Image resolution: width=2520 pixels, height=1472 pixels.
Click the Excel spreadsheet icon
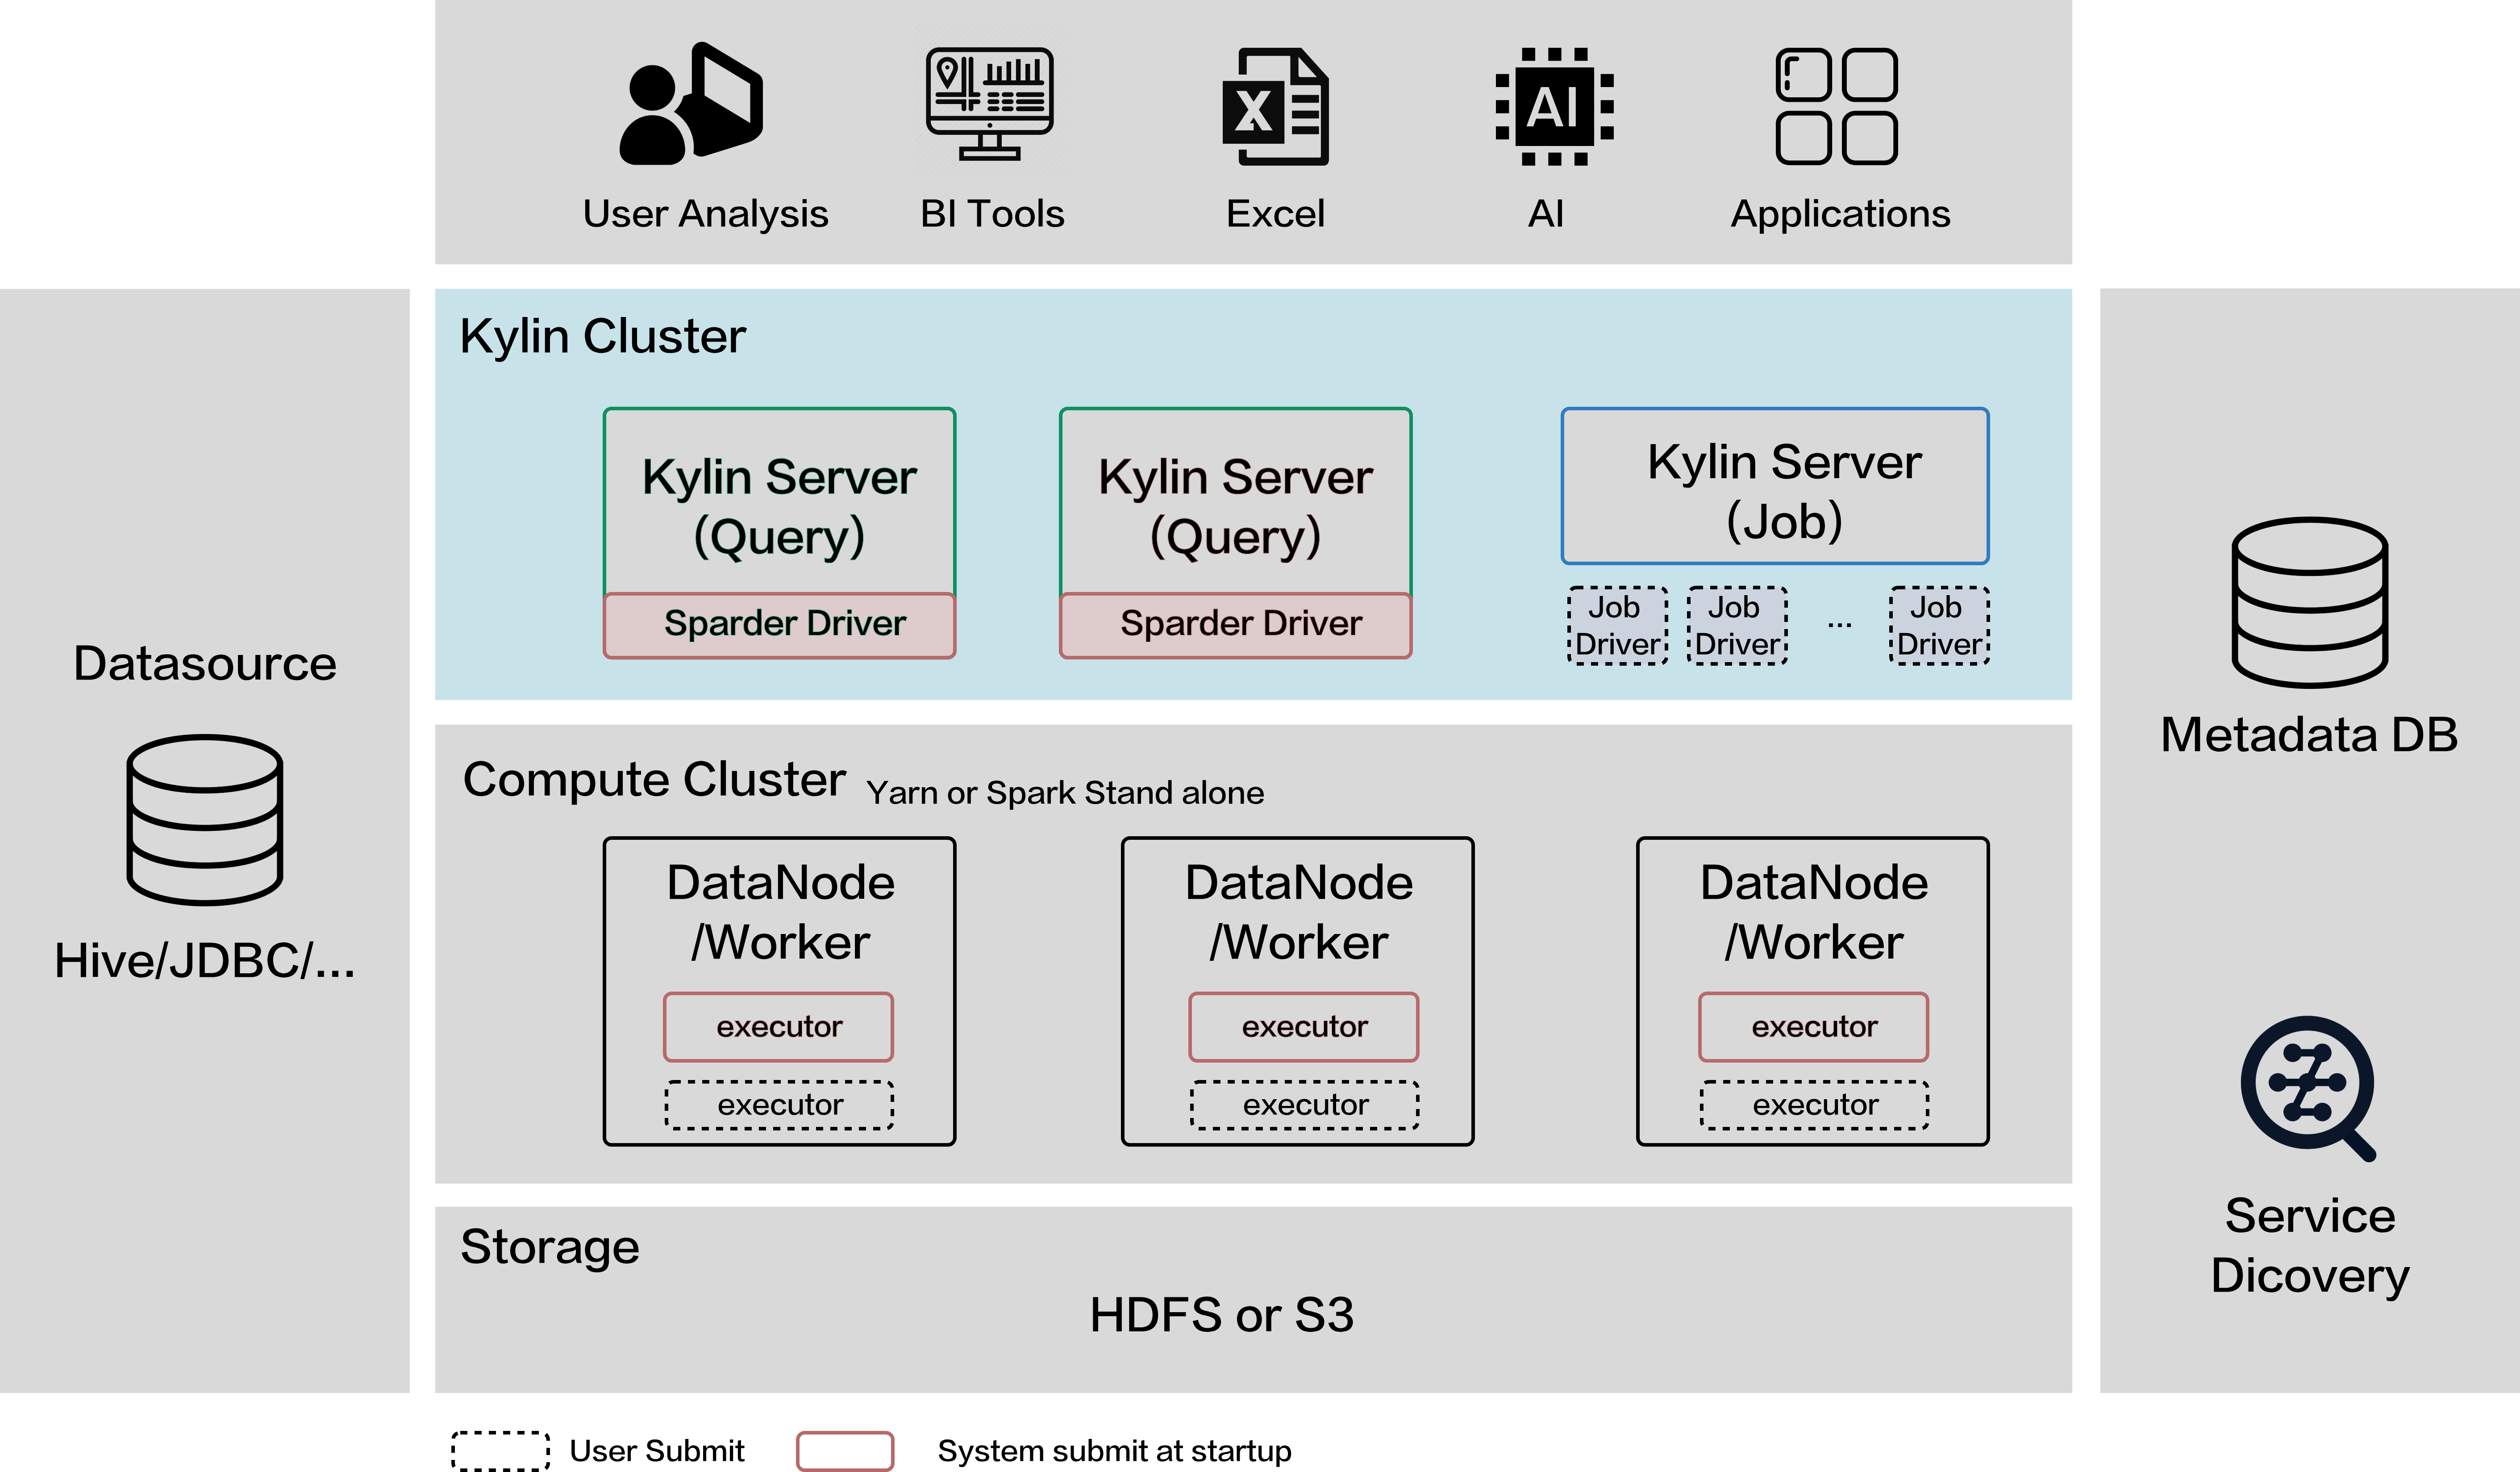(x=1276, y=106)
